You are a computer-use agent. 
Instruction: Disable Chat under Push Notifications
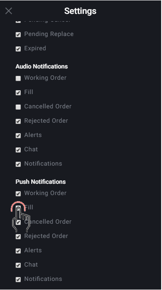tap(18, 265)
